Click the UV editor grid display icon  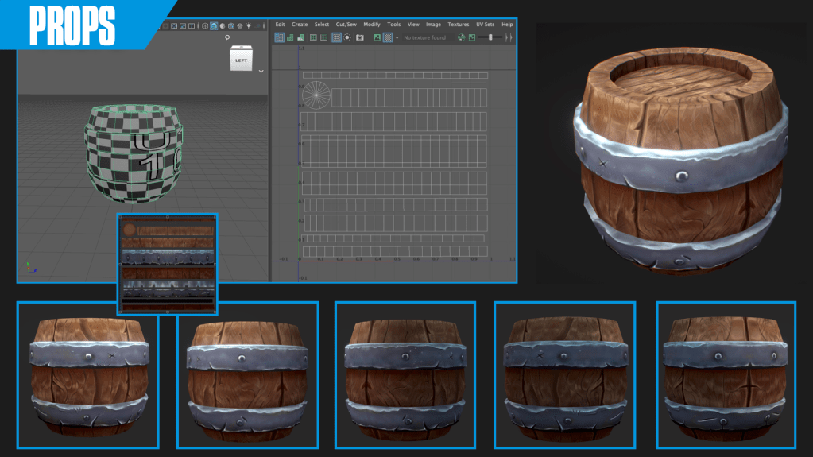336,37
